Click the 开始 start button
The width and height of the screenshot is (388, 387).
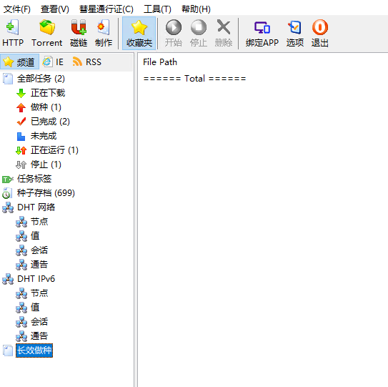pyautogui.click(x=174, y=33)
